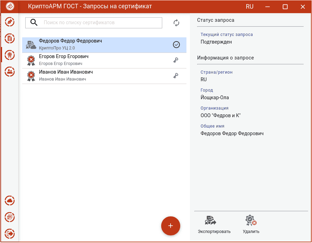This screenshot has width=312, height=243.
Task: Click the rejected badge icon of Иванов
Action: coord(31,76)
